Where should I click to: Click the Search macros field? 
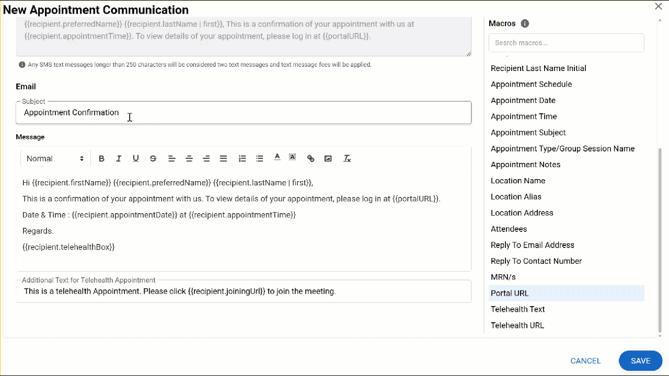(566, 43)
